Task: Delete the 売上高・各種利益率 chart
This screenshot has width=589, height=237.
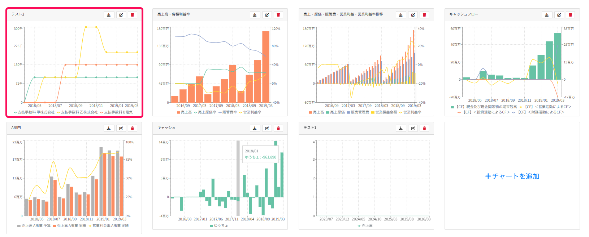Action: tap(278, 15)
